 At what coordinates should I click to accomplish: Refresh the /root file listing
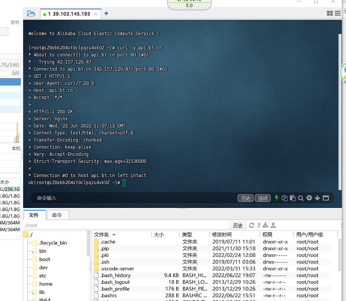[252, 225]
